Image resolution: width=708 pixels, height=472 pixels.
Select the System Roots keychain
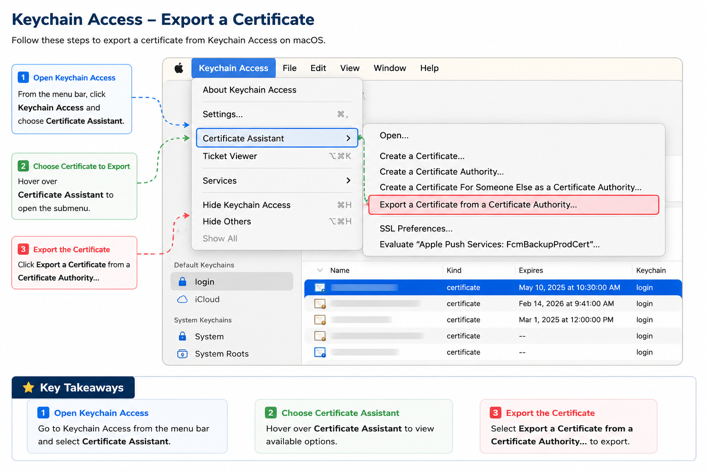pyautogui.click(x=232, y=354)
